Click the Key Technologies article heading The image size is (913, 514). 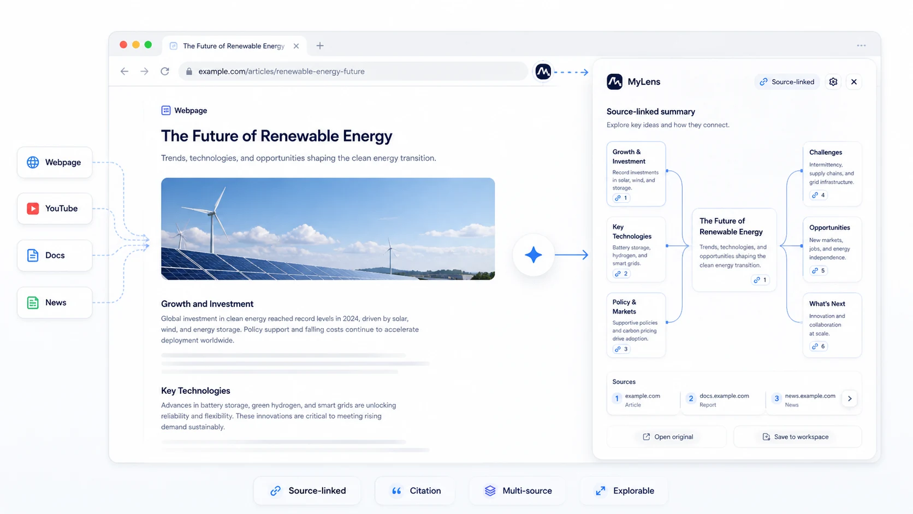[x=195, y=391]
